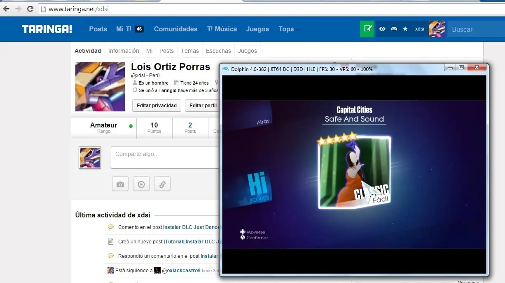
Task: Attach a video with the play icon
Action: (x=141, y=184)
